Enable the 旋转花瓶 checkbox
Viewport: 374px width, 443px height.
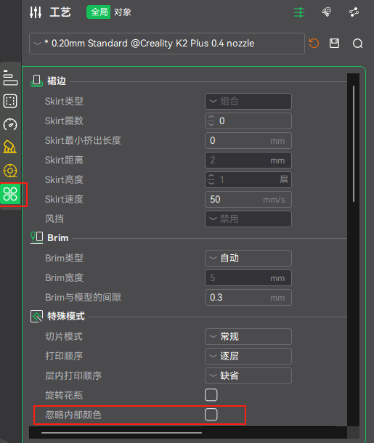[211, 395]
